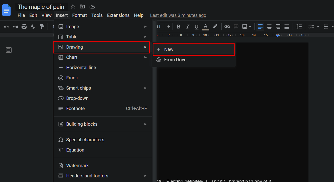Click the add comment icon

236,27
